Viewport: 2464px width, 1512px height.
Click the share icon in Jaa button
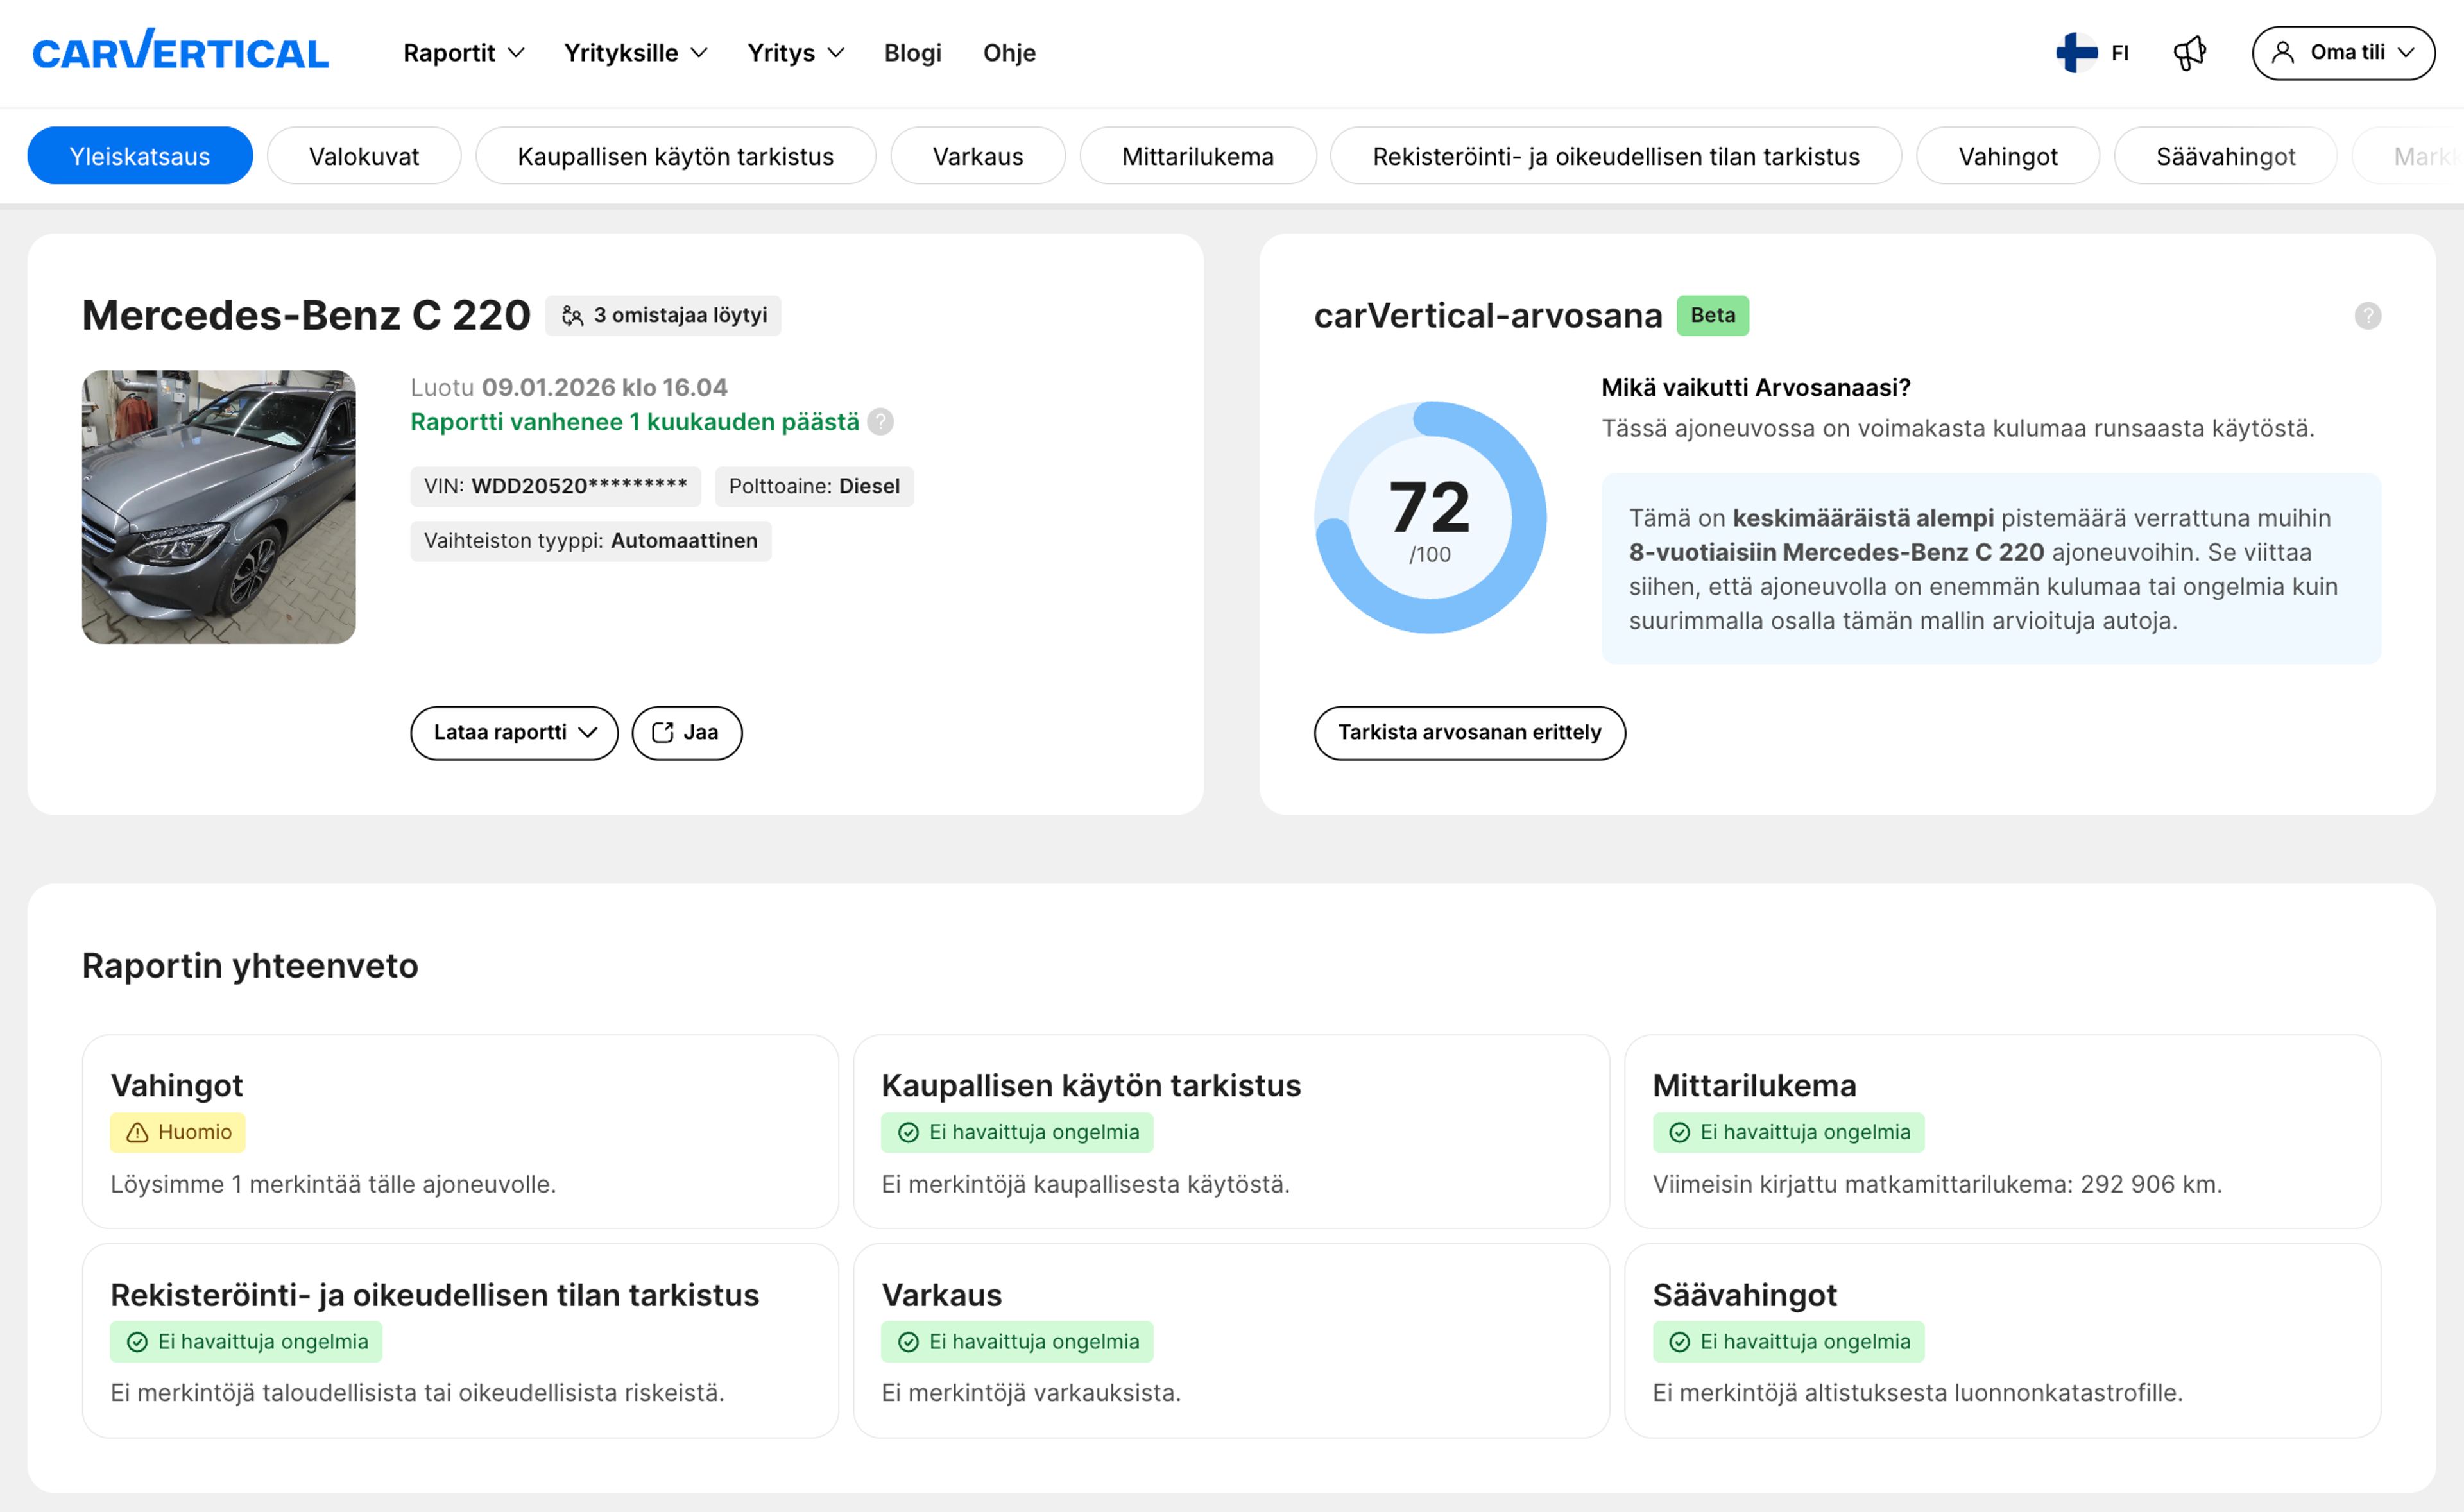(662, 733)
